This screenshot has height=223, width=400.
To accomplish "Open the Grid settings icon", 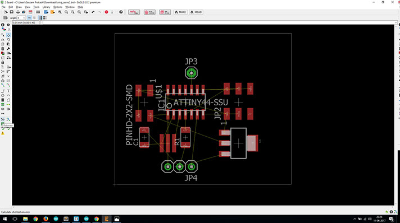I will [5, 17].
